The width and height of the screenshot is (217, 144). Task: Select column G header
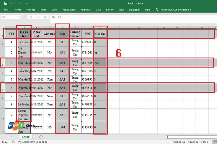(88, 28)
